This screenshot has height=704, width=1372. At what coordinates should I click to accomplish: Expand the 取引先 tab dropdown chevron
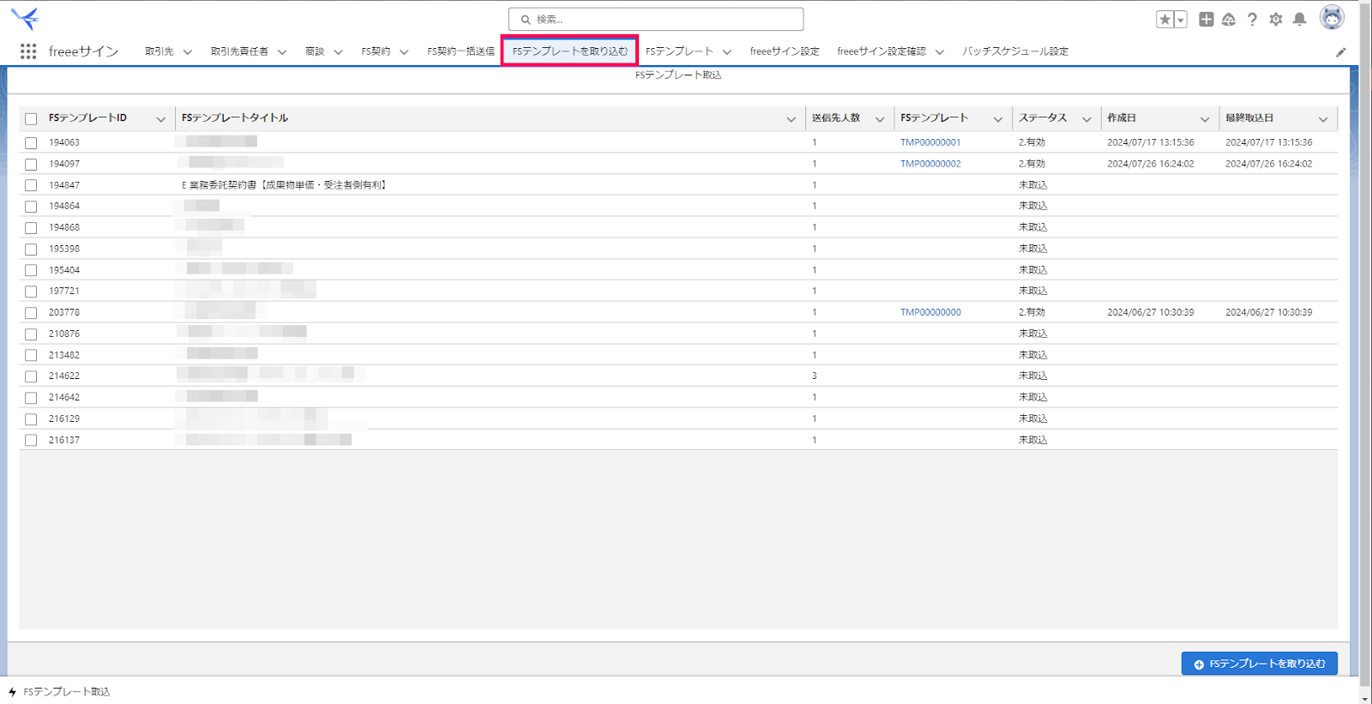pos(188,52)
